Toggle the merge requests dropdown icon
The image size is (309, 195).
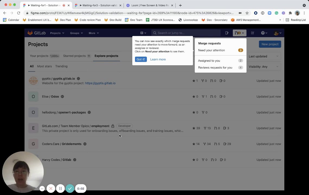(239, 33)
